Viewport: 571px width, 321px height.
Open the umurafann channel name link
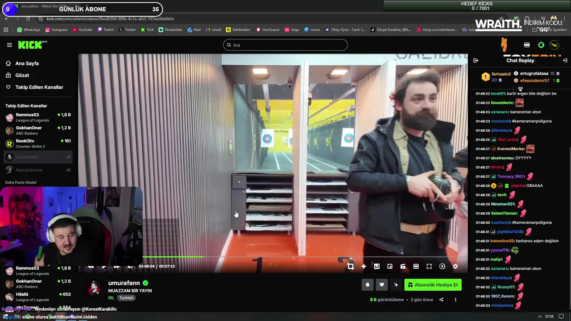tap(124, 283)
